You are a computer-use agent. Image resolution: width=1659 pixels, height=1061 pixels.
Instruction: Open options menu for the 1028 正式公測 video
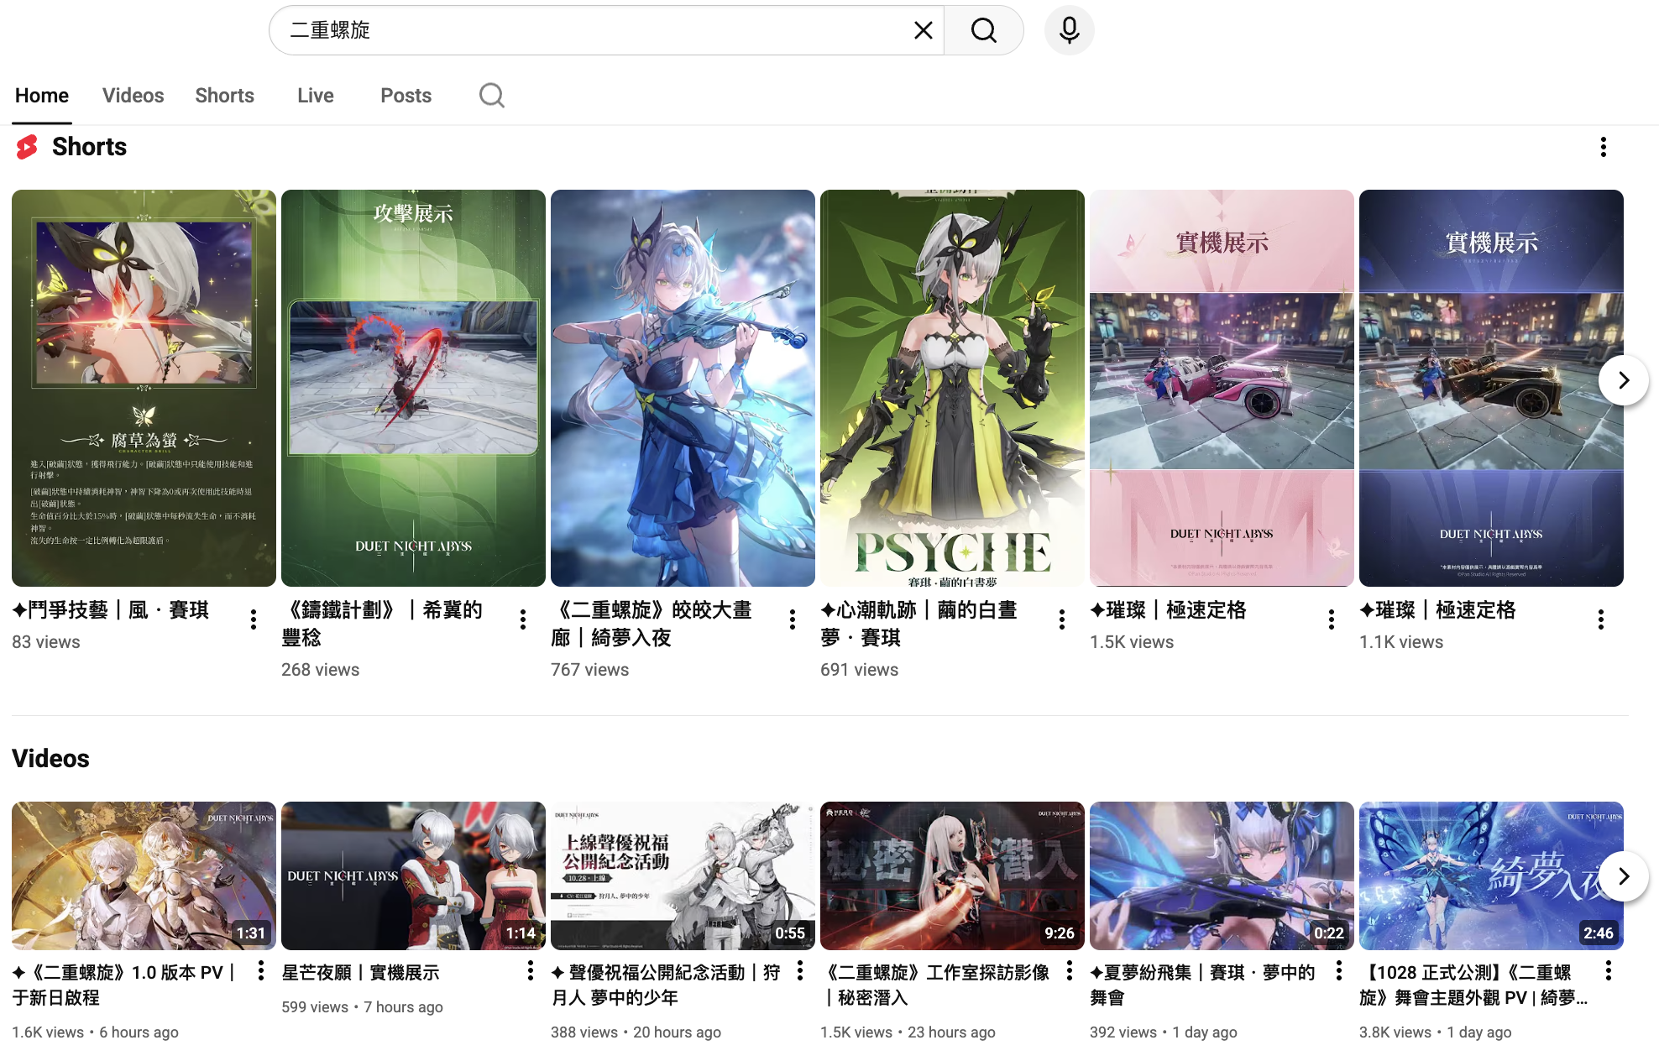tap(1609, 970)
